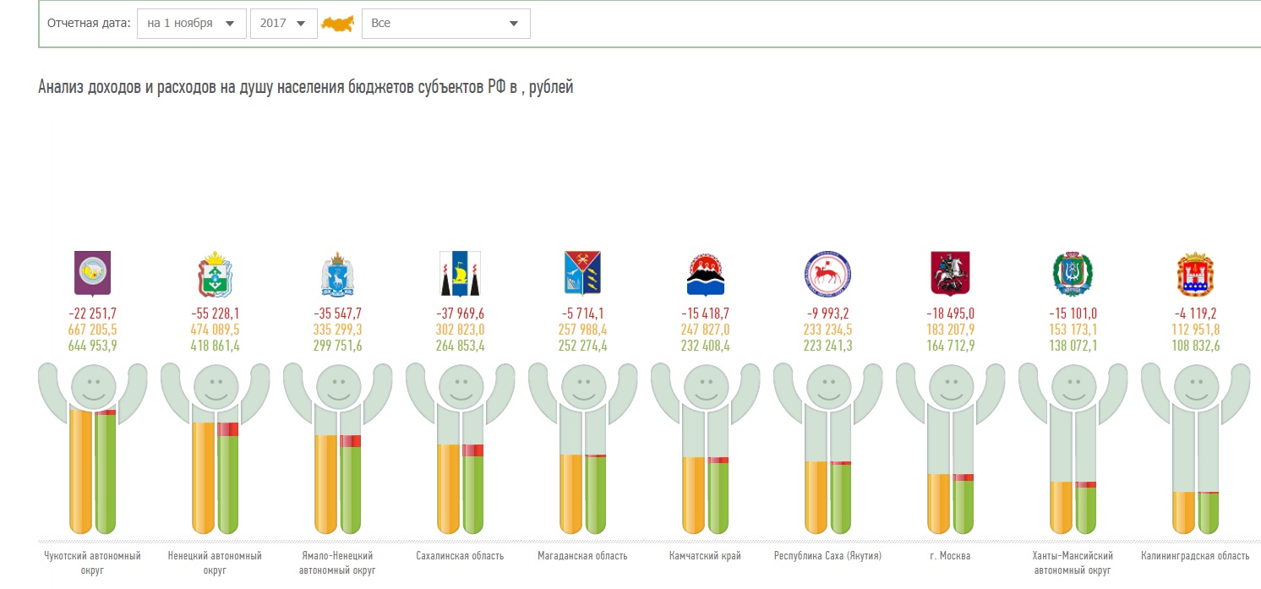Expand the 2017 year dropdown

point(282,24)
